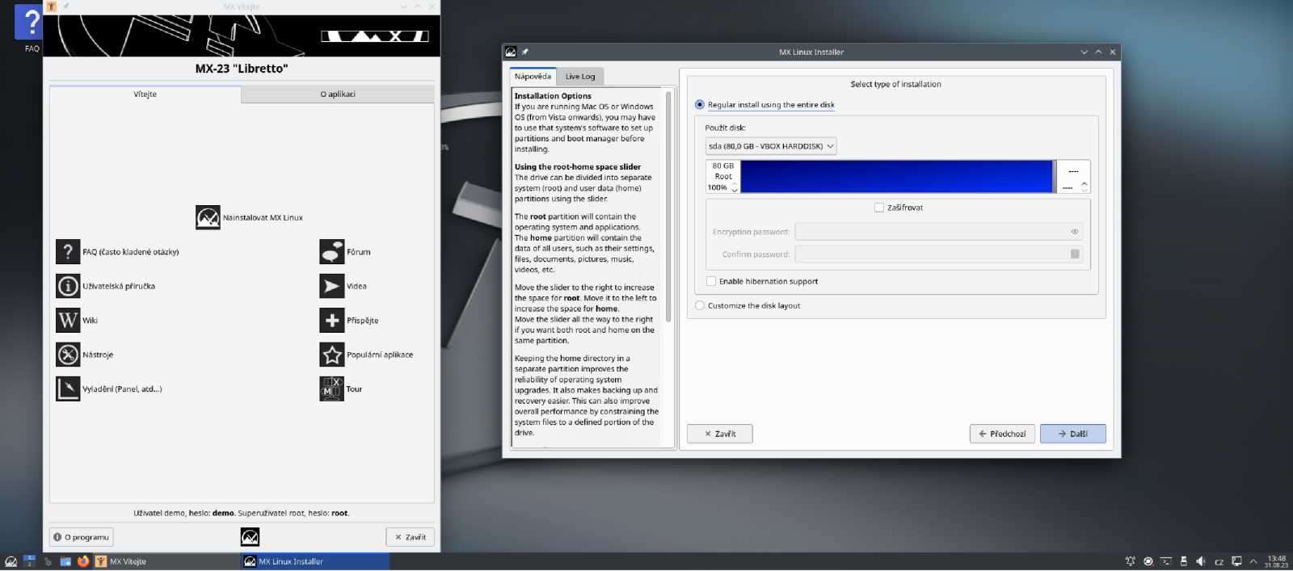Open notifications bell tray icon

pos(1130,561)
